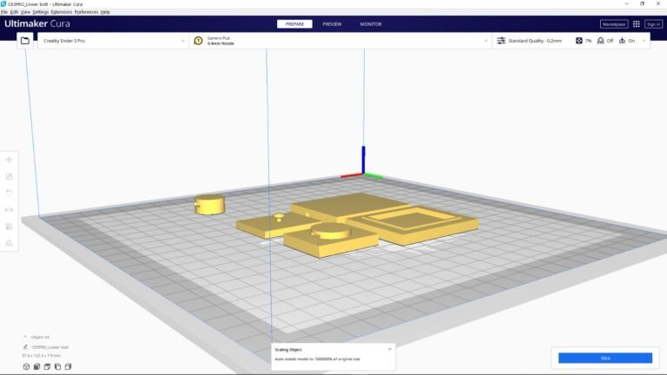Screen dimensions: 667x375
Task: Open the View menu
Action: 25,12
